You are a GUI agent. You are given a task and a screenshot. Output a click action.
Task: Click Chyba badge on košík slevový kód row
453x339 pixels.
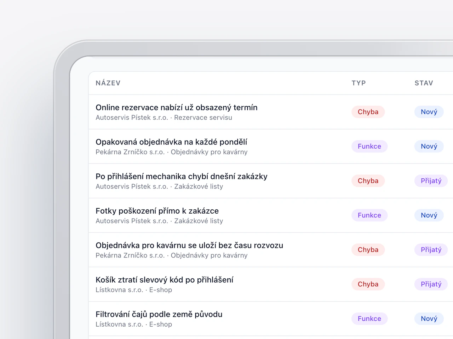tap(368, 284)
